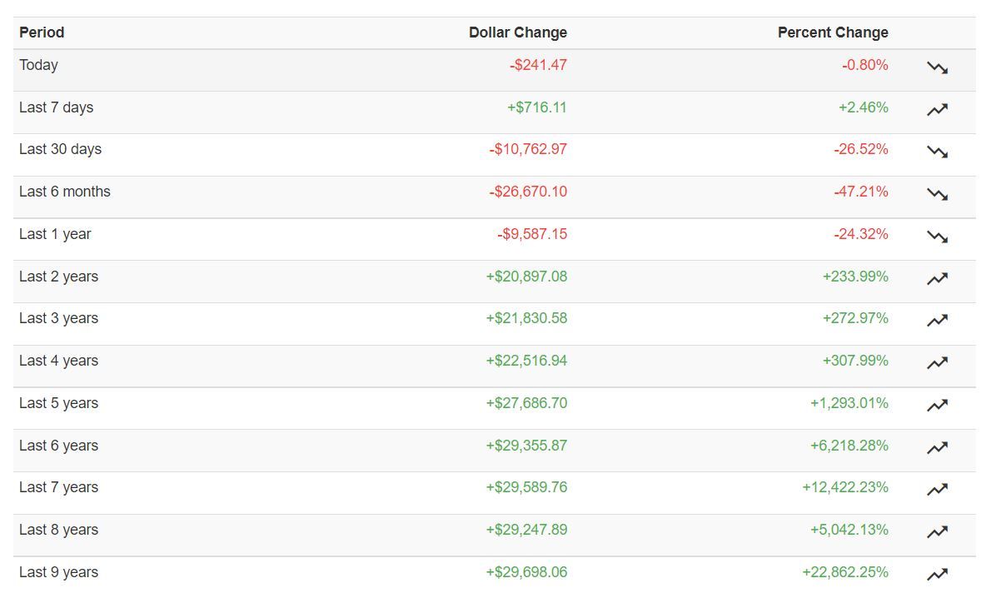Click the uptrend icon for Last 7 days
The height and width of the screenshot is (603, 981).
[937, 109]
